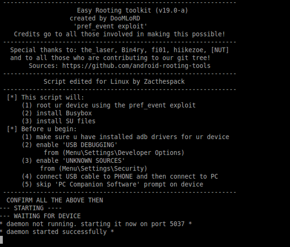Click the 'created by DooMLoRD' line
Screen dimensions: 290x247
point(105,18)
